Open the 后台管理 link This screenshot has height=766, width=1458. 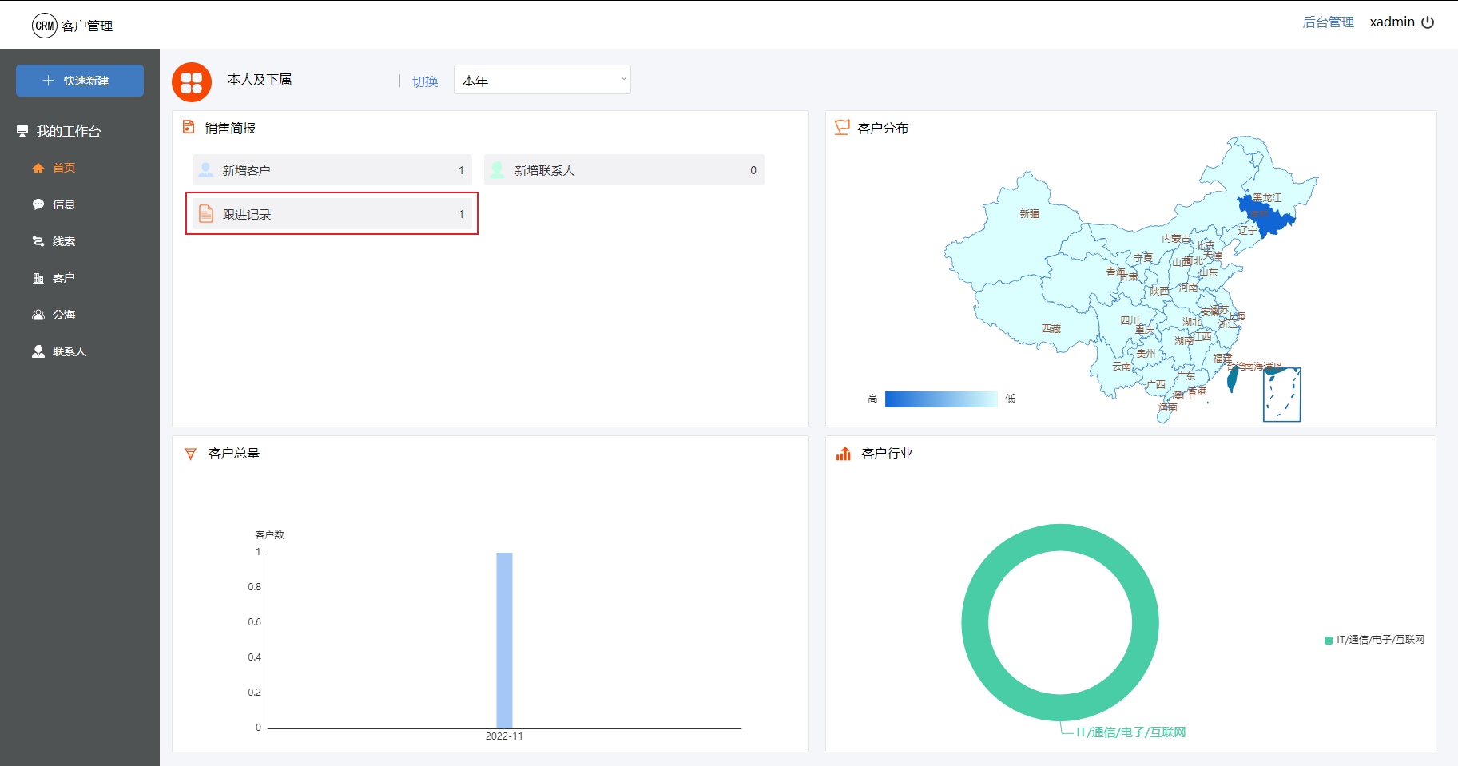click(x=1328, y=22)
